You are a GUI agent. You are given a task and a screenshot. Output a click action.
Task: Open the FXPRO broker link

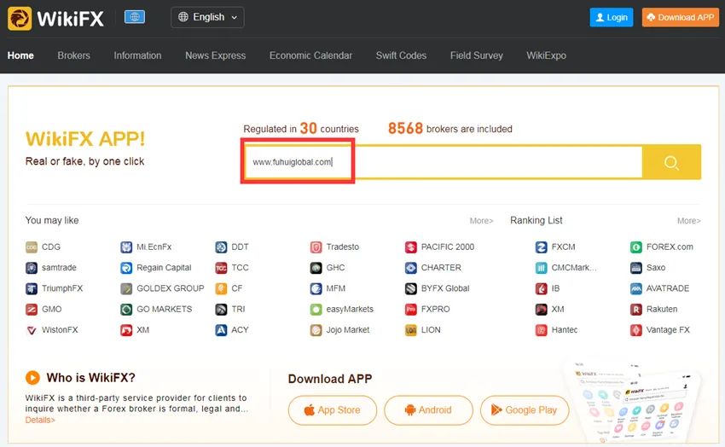(x=435, y=310)
